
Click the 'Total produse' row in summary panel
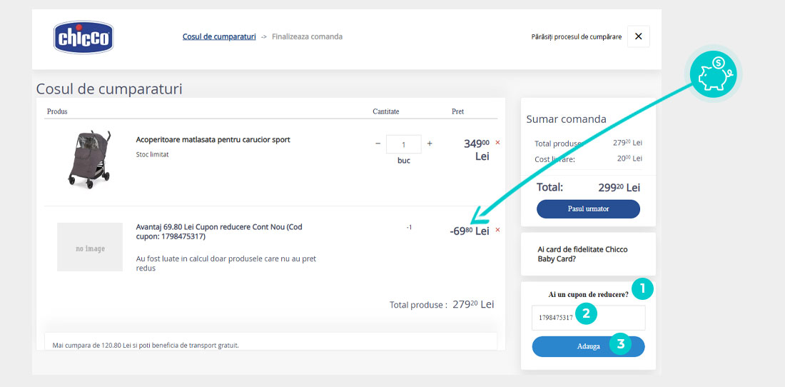click(x=588, y=144)
